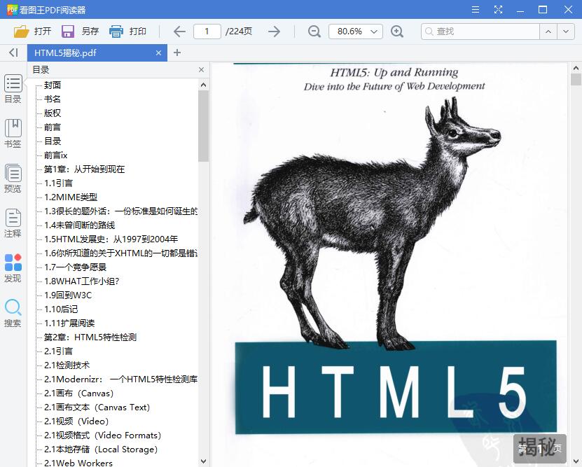Jump to 版权 in the outline

[x=53, y=113]
